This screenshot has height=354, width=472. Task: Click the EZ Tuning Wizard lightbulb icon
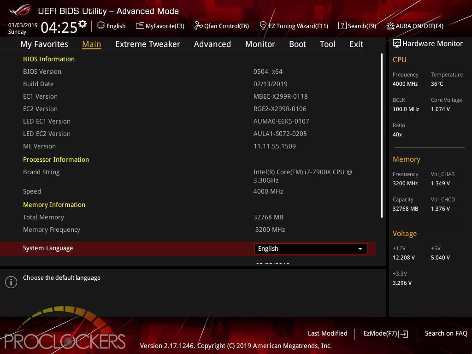click(x=263, y=26)
